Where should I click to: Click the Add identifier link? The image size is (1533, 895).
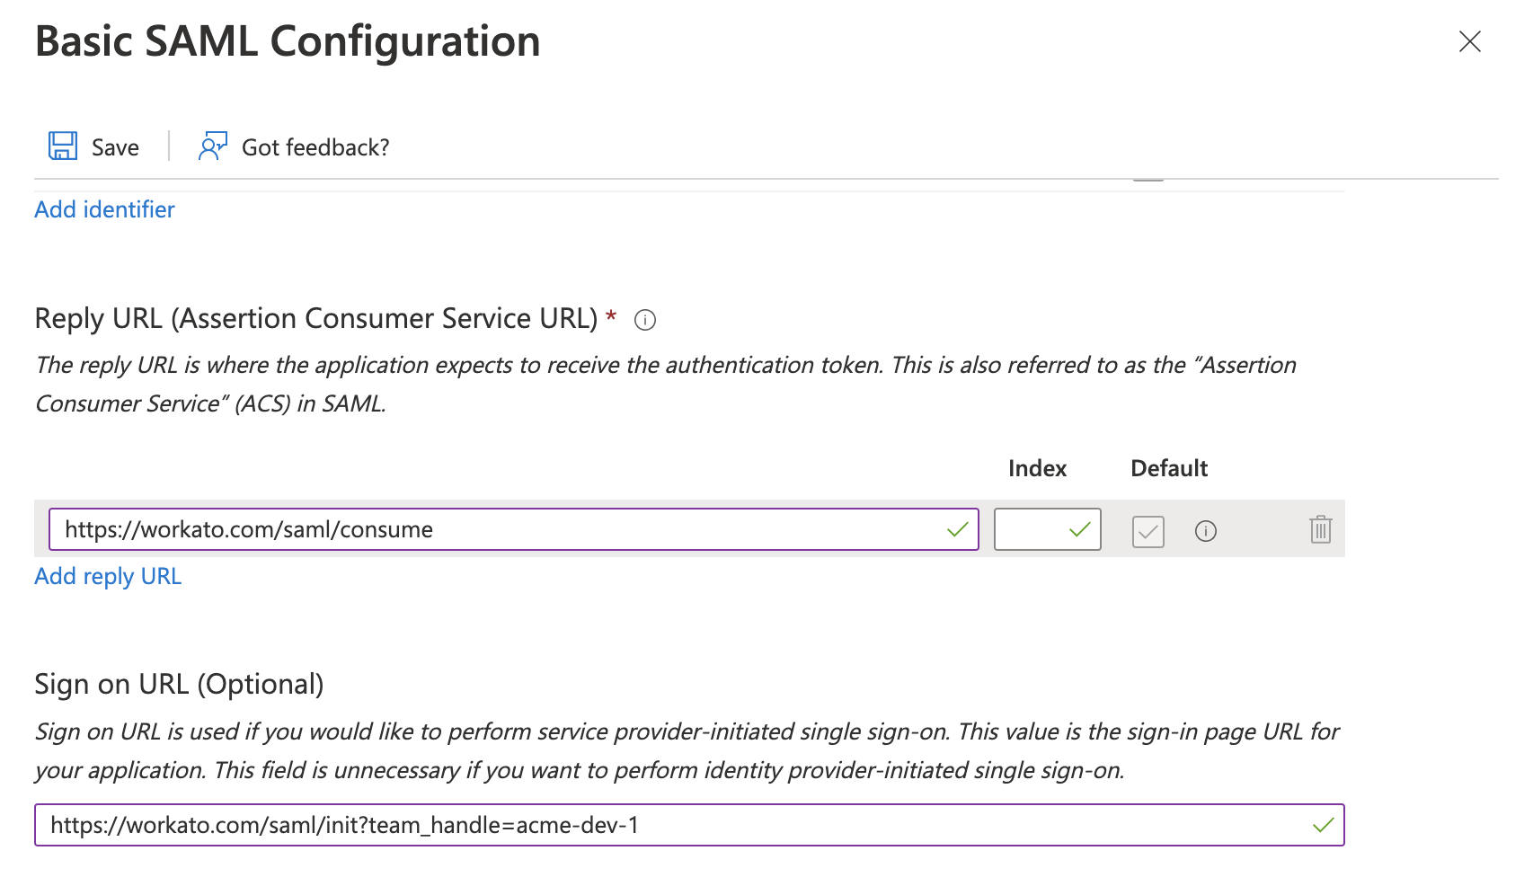[104, 209]
